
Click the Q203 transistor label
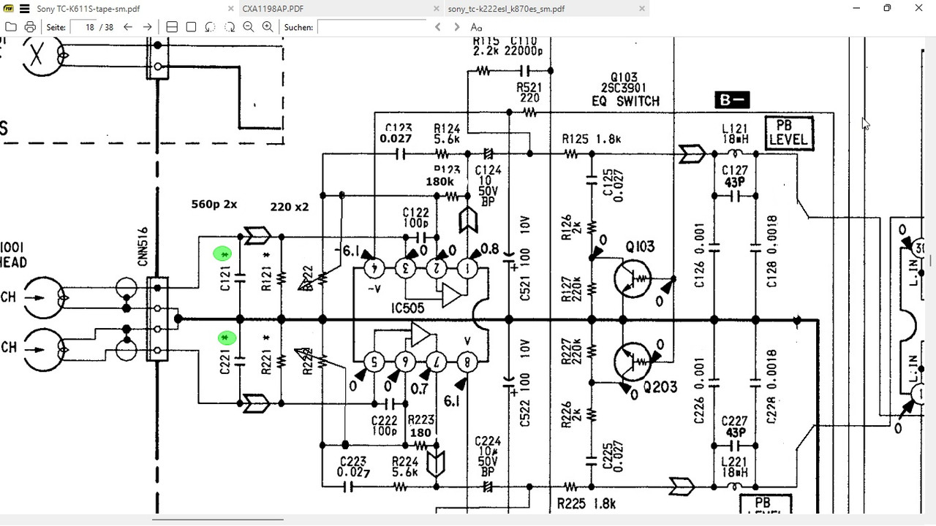click(661, 387)
